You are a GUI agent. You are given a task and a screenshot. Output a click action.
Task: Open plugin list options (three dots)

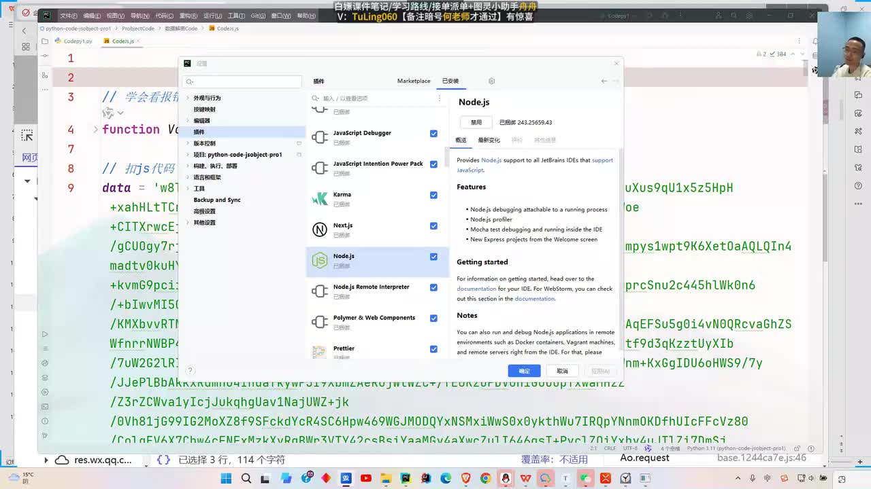tap(439, 98)
